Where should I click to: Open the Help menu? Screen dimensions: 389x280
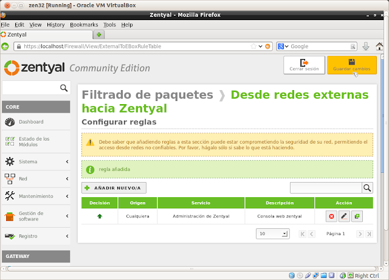127,25
